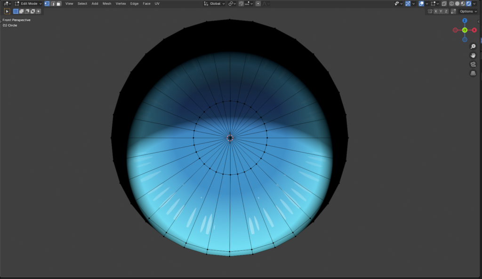This screenshot has width=482, height=279.
Task: Open the gizmo options dropdown arrow
Action: pyautogui.click(x=413, y=4)
